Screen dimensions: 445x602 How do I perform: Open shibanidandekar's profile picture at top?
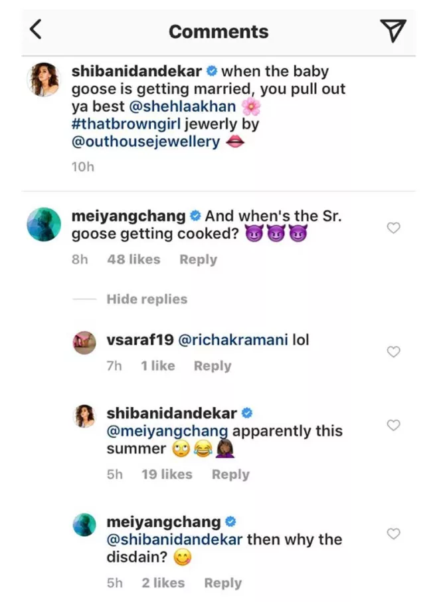(x=44, y=82)
